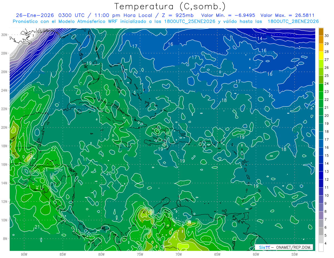Screen dimensions: 334x258
Task: Click the date "26-Ene-2026" in the header
Action: pyautogui.click(x=35, y=15)
